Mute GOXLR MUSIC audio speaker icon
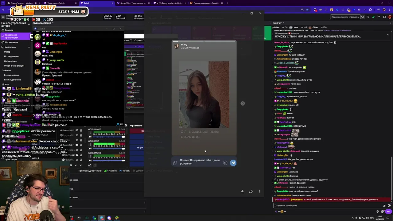 click(x=90, y=160)
